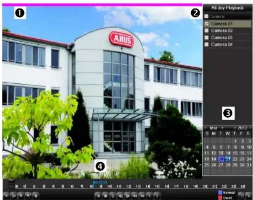
Task: Check the Camera select-all checkbox
Action: click(x=206, y=16)
